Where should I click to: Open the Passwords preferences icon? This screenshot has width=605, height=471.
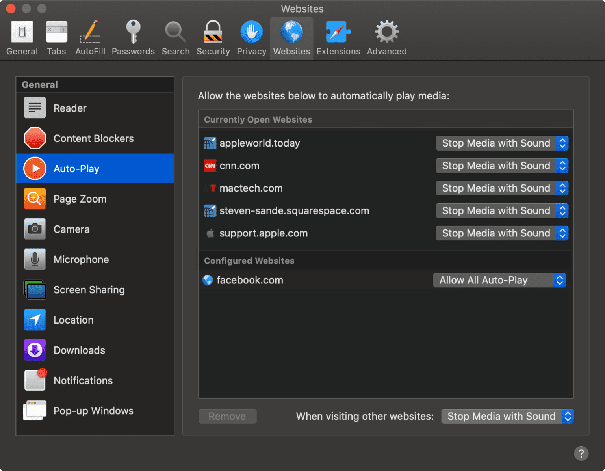[x=133, y=37]
